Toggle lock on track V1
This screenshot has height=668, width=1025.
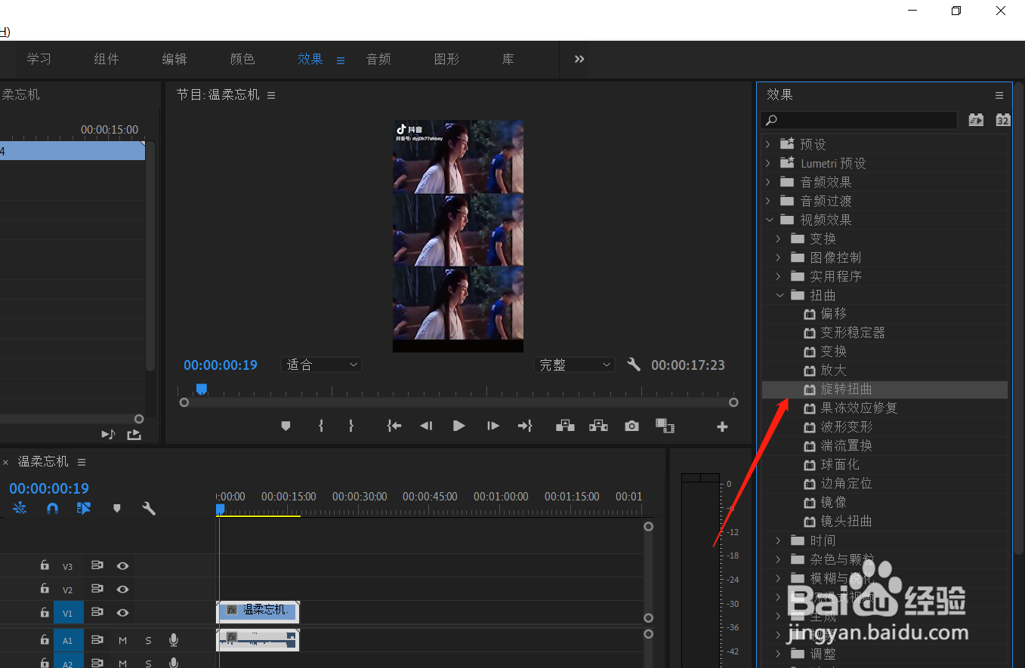45,612
